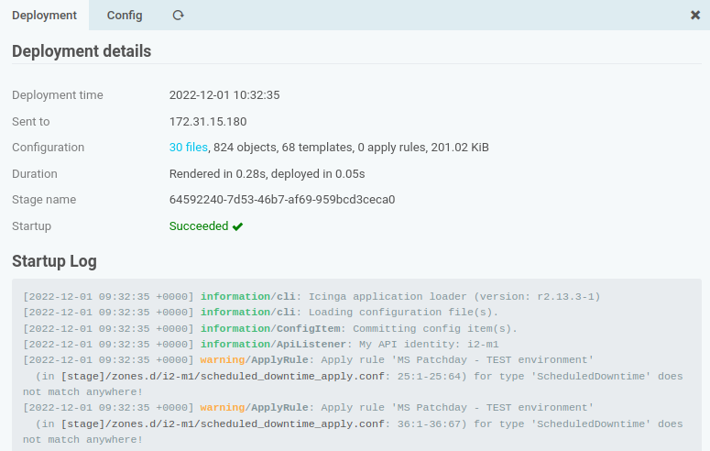Click the stage name UUID value
The image size is (710, 451).
point(282,200)
